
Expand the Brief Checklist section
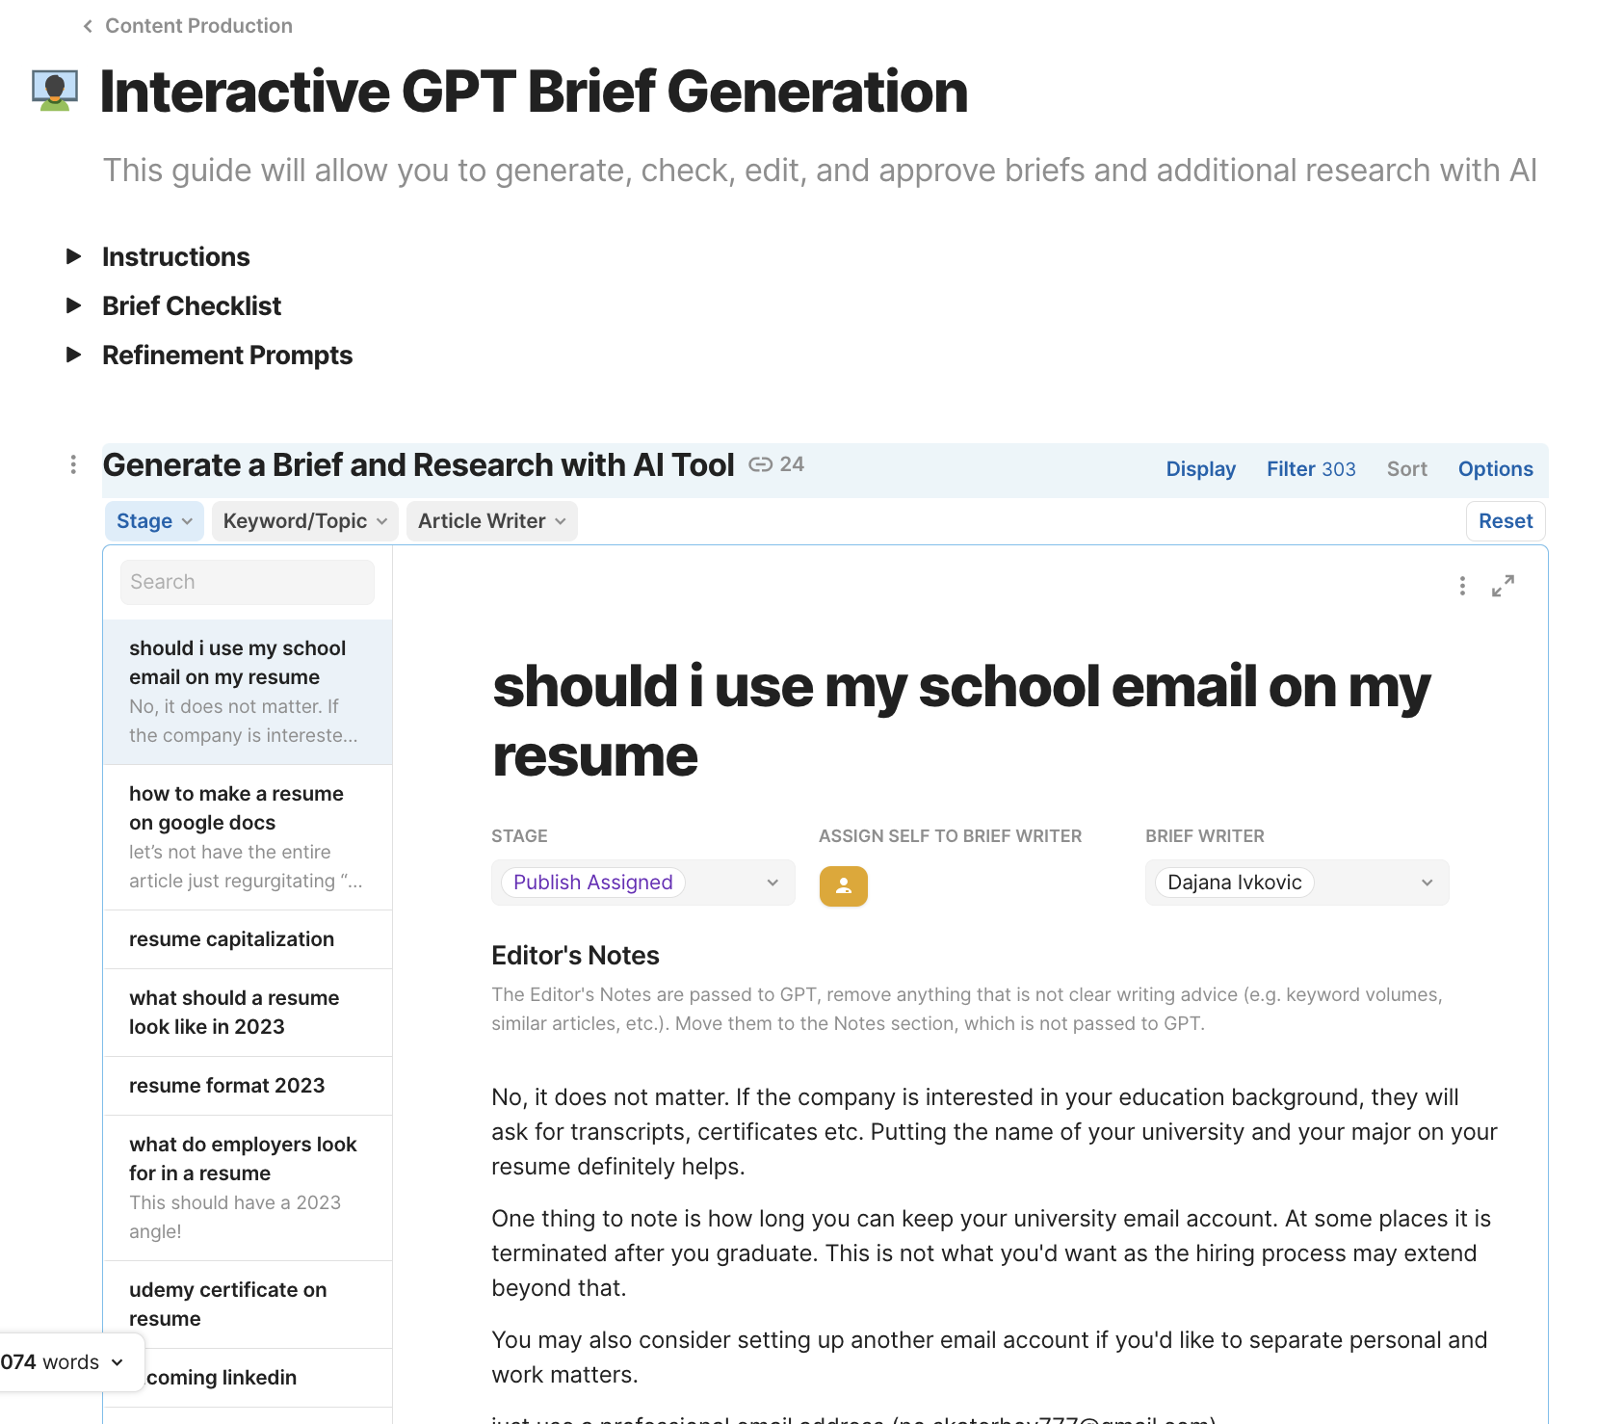pos(74,305)
